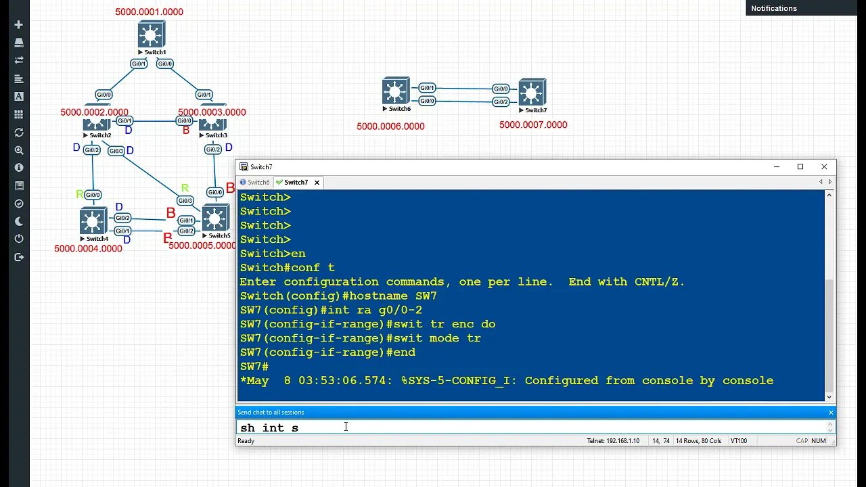Click terminal scrollbar down arrow
Screen dimensions: 866x487
(x=829, y=397)
